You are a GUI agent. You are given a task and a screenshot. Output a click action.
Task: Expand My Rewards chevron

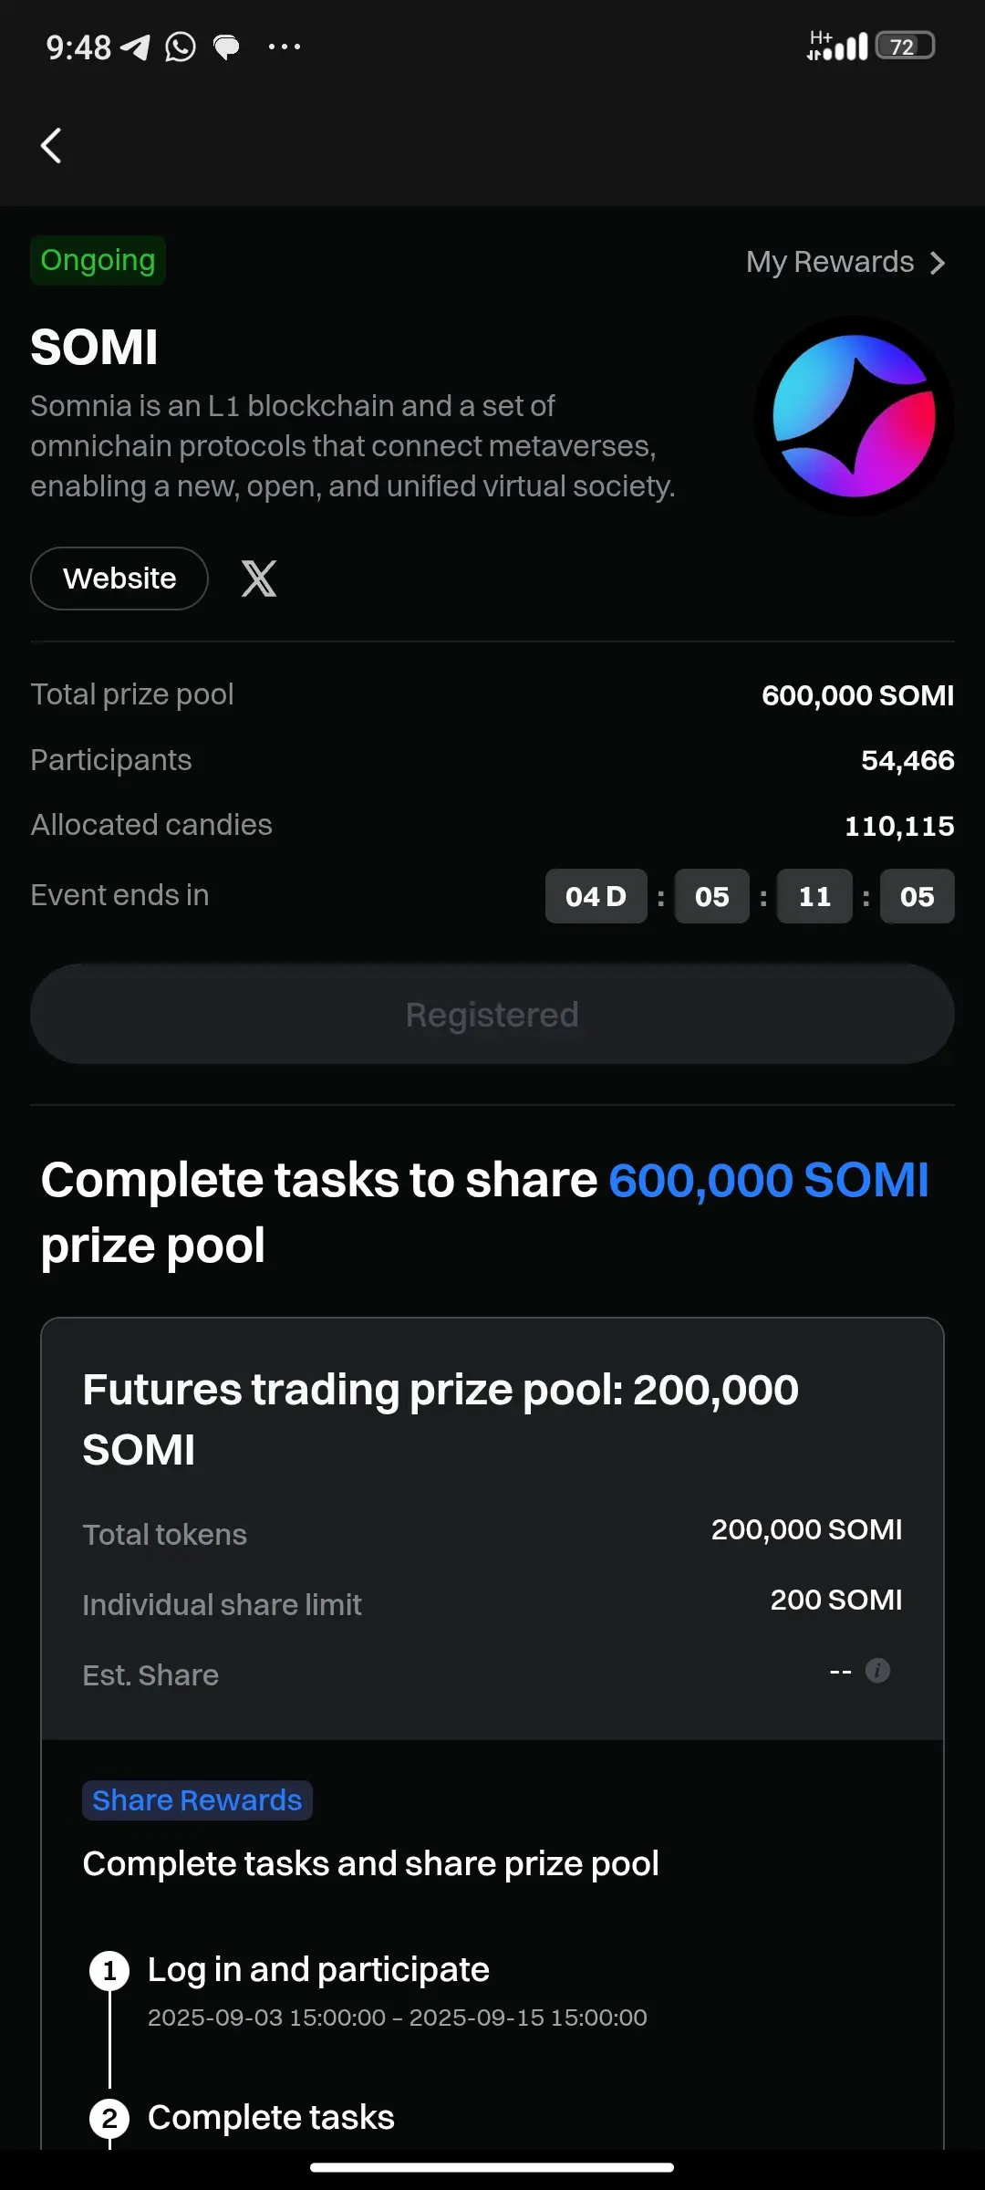[x=938, y=263]
